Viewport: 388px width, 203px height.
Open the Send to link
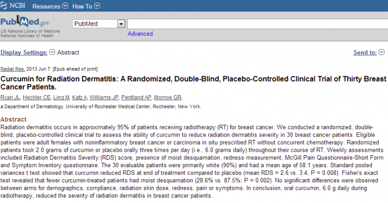365,52
